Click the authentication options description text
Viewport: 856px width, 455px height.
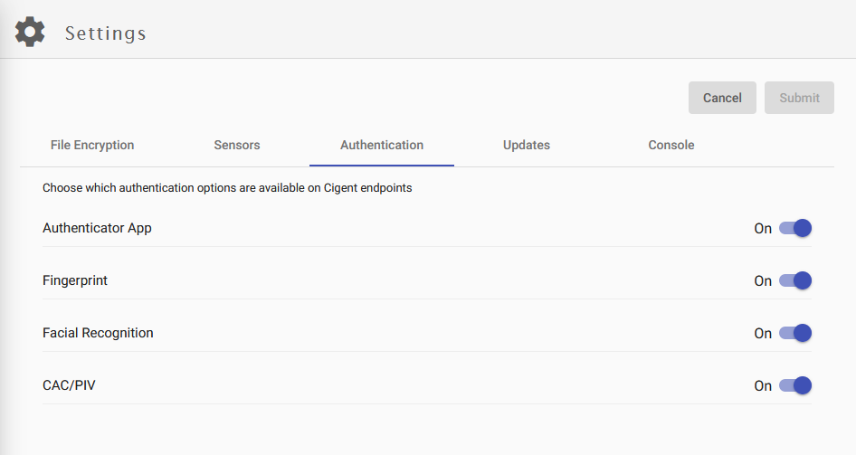(227, 189)
